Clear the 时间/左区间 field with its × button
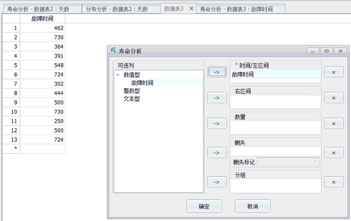351x221 pixels. [x=333, y=72]
